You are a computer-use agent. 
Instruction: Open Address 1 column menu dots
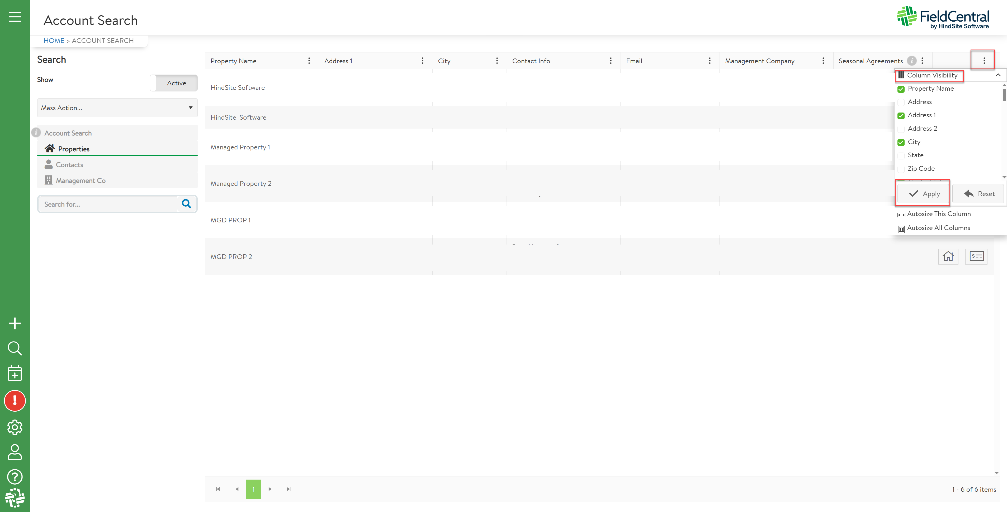[423, 61]
